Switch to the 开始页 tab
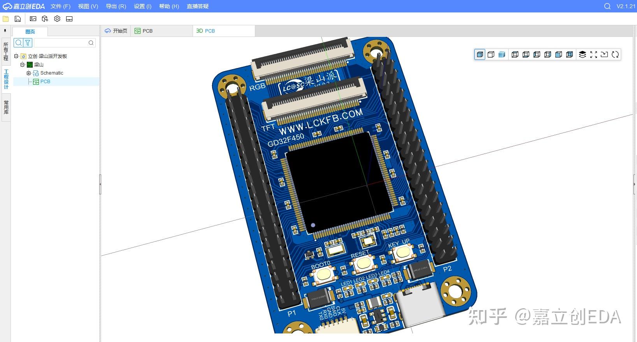 (116, 31)
